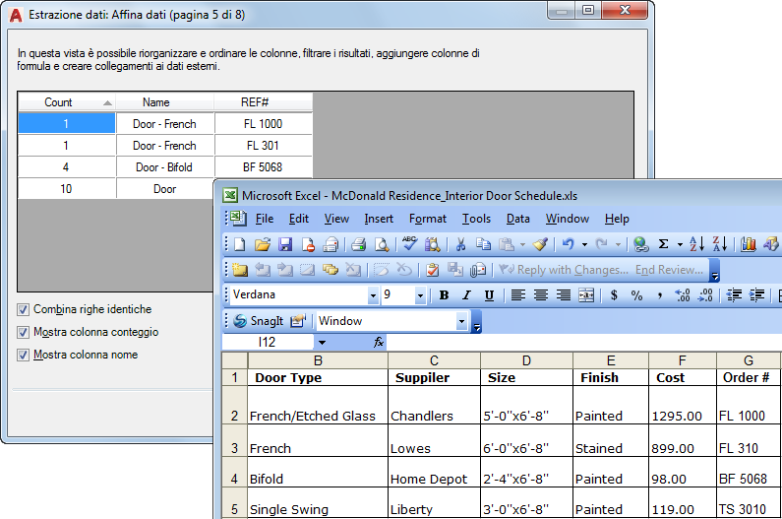Open the Format menu in Excel
782x519 pixels.
pos(428,219)
